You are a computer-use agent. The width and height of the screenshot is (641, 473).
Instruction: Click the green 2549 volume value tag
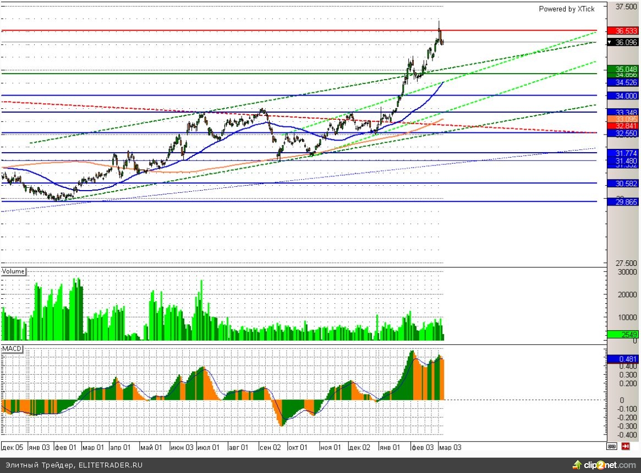[x=622, y=334]
